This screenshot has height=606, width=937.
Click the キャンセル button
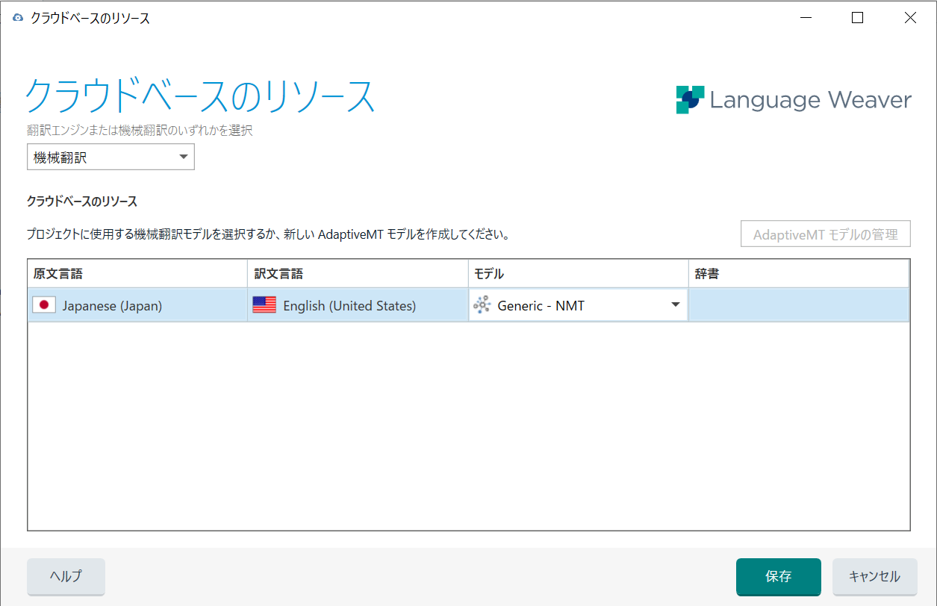click(874, 577)
